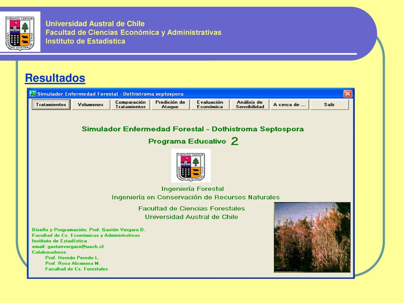Click the university crest inside the simulator window

[x=191, y=166]
